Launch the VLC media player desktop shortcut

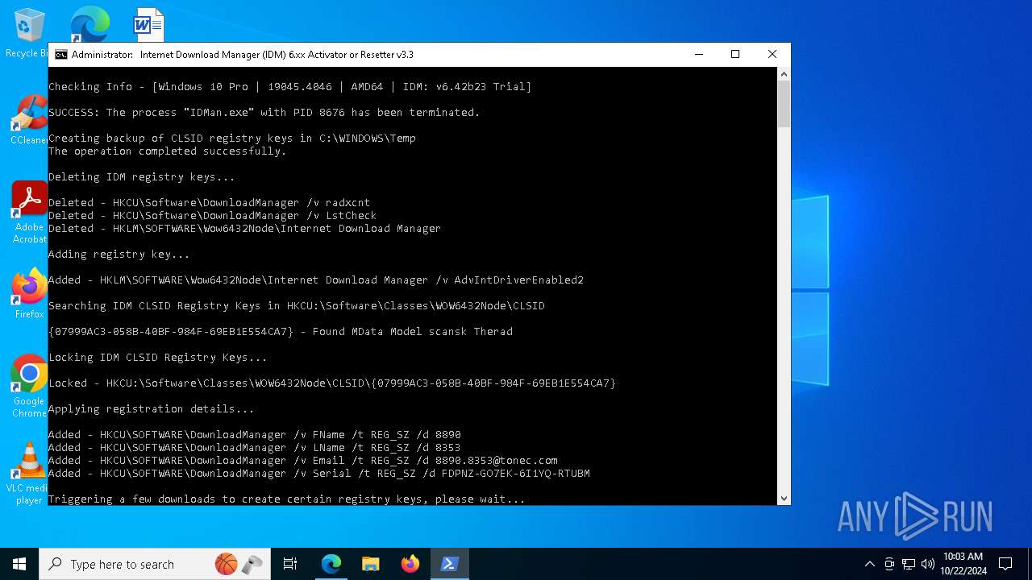click(29, 474)
